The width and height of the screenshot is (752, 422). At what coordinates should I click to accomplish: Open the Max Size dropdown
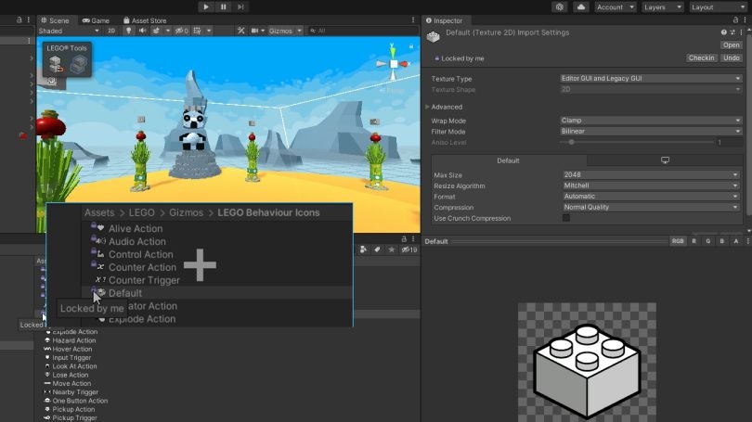tap(650, 175)
